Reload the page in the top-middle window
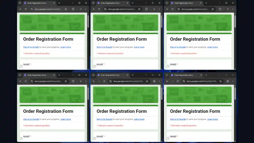This screenshot has height=143, width=254. click(x=99, y=9)
